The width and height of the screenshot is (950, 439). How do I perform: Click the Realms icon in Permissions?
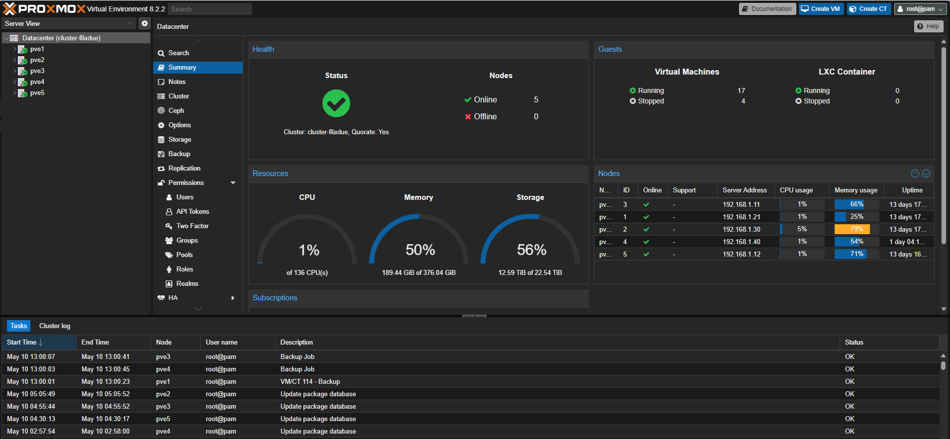point(169,284)
